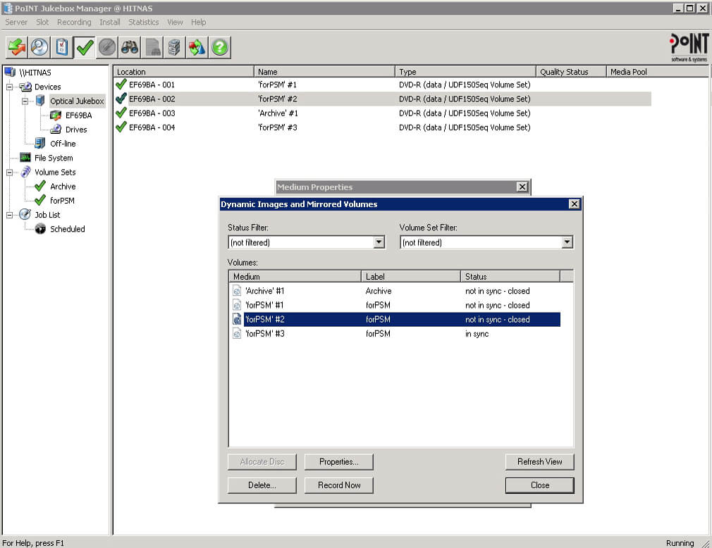Sort by the Location column header
This screenshot has width=712, height=548.
coord(183,72)
